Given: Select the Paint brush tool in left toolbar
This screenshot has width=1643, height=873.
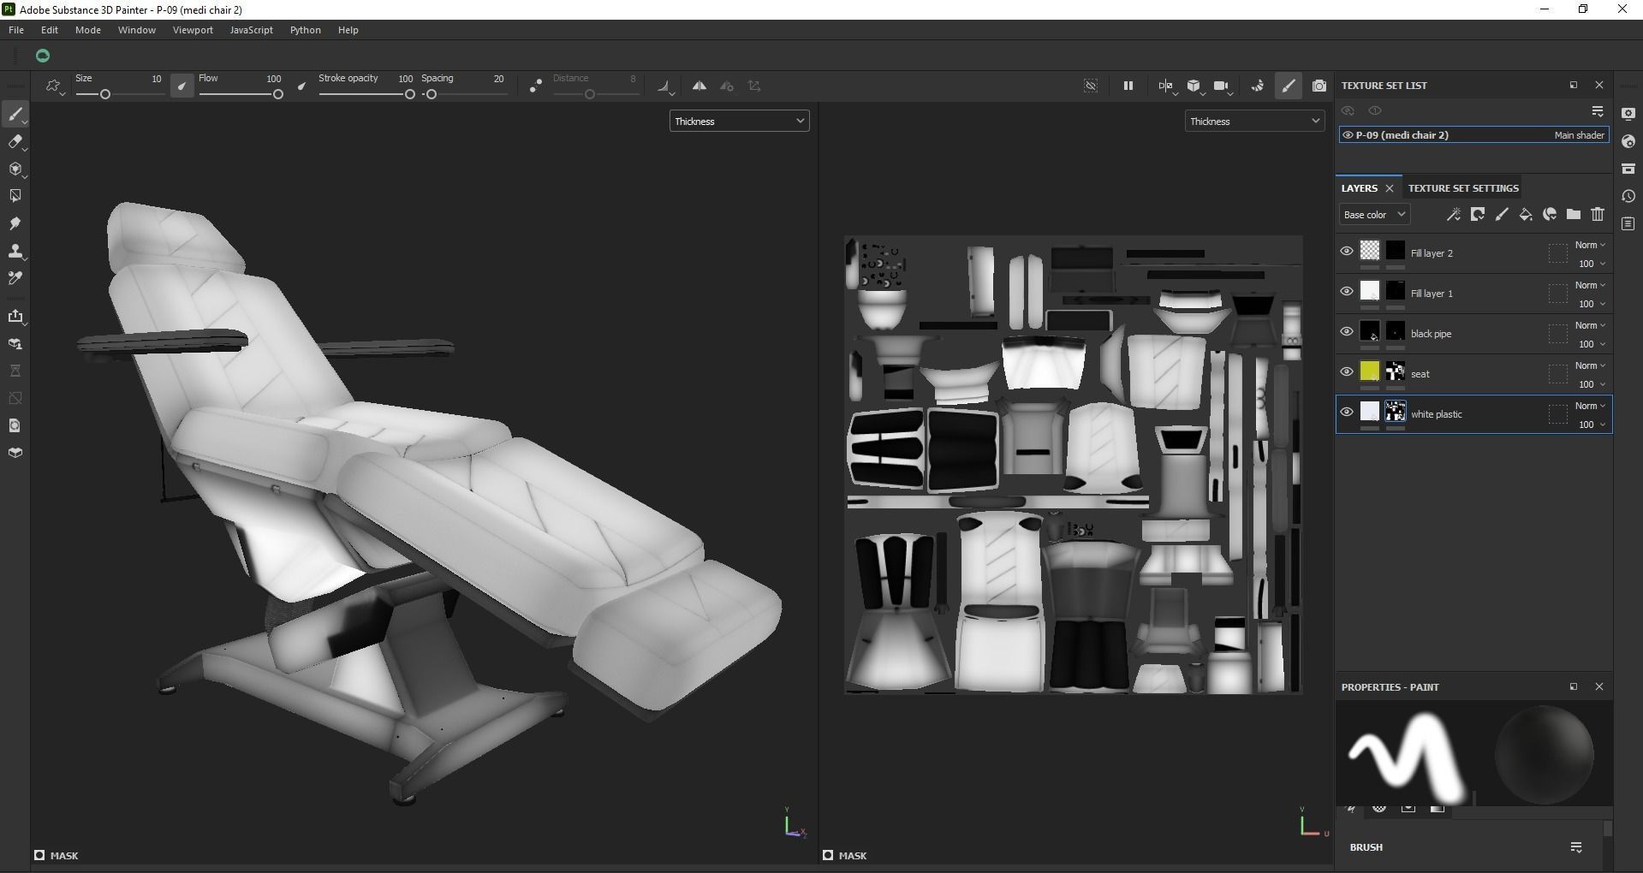Looking at the screenshot, I should (15, 115).
